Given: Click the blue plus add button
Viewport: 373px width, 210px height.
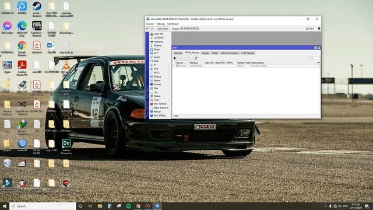Looking at the screenshot, I should pyautogui.click(x=175, y=58).
